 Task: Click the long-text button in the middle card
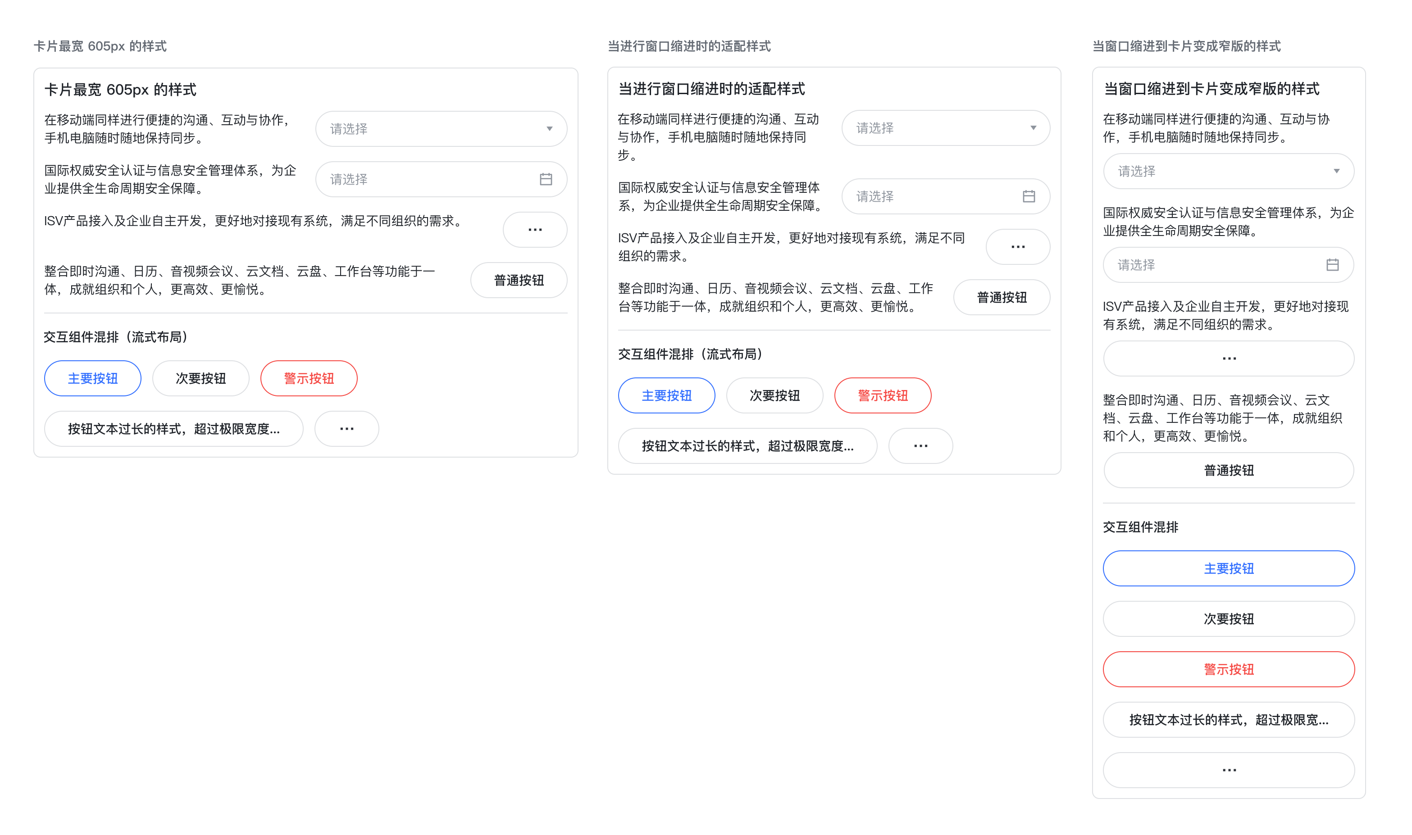tap(747, 446)
